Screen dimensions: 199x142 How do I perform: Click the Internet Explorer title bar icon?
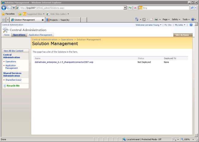pos(3,2)
